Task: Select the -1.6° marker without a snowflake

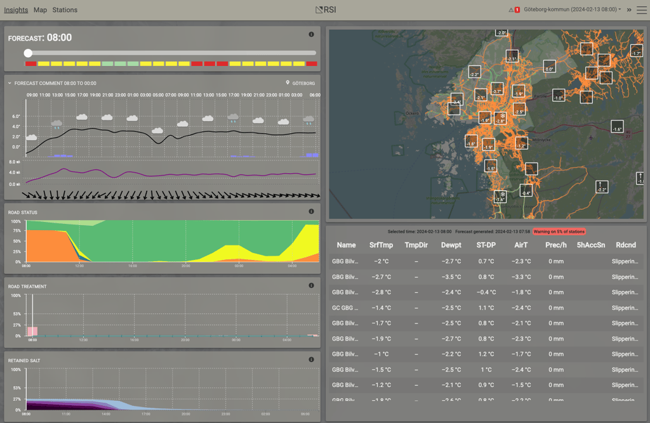Action: click(x=617, y=126)
